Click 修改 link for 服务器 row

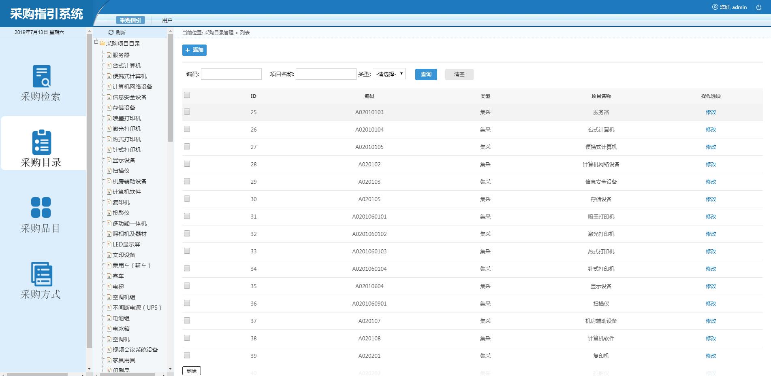click(711, 112)
